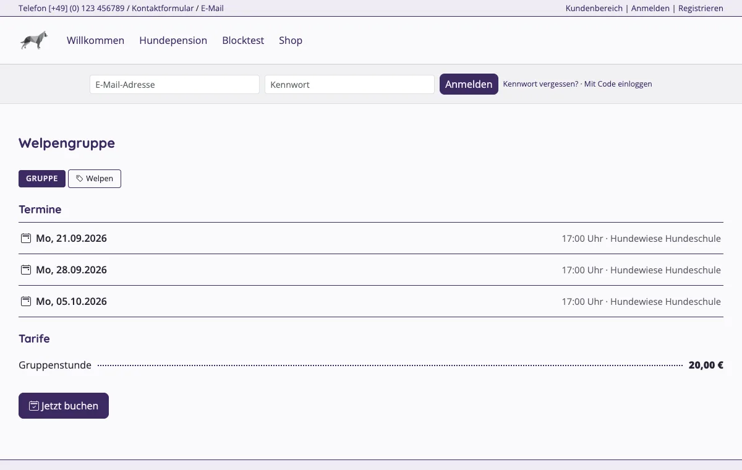The height and width of the screenshot is (470, 742).
Task: Click the Welpengruppe page heading
Action: point(67,143)
